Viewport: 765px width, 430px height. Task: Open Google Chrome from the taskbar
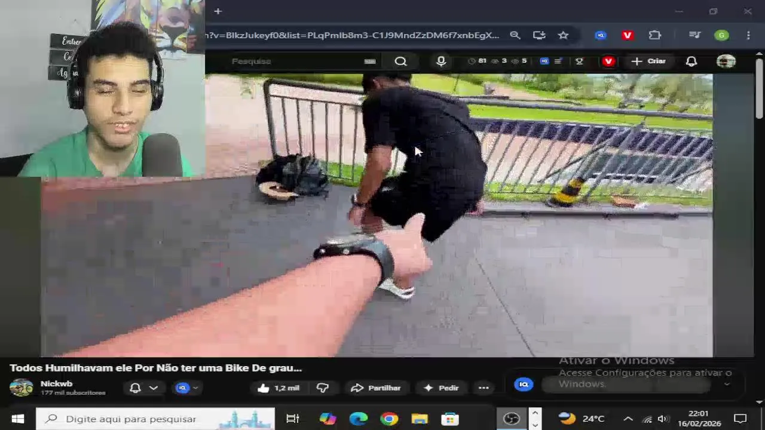pos(389,419)
